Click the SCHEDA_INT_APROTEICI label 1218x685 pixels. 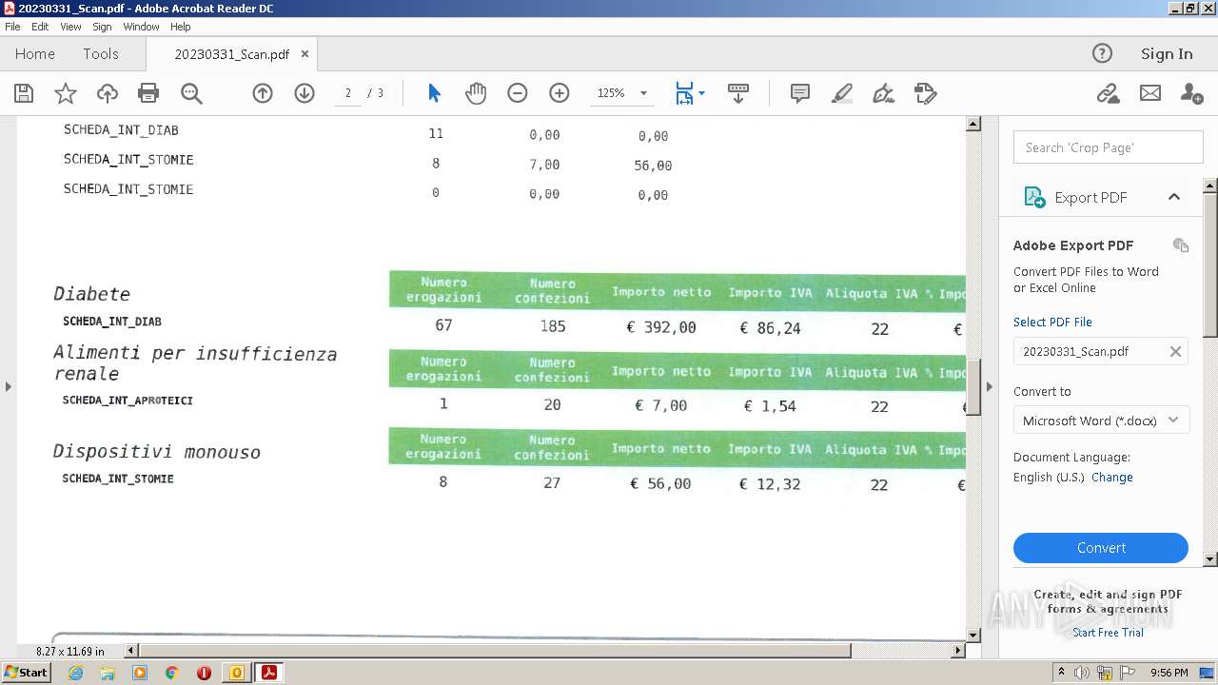[128, 401]
